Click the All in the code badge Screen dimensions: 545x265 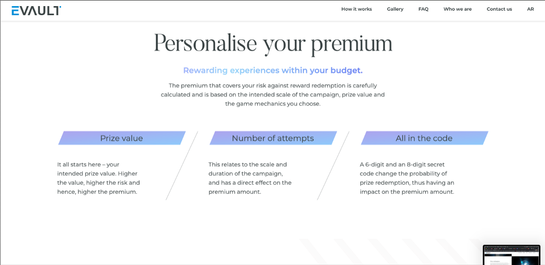(424, 138)
